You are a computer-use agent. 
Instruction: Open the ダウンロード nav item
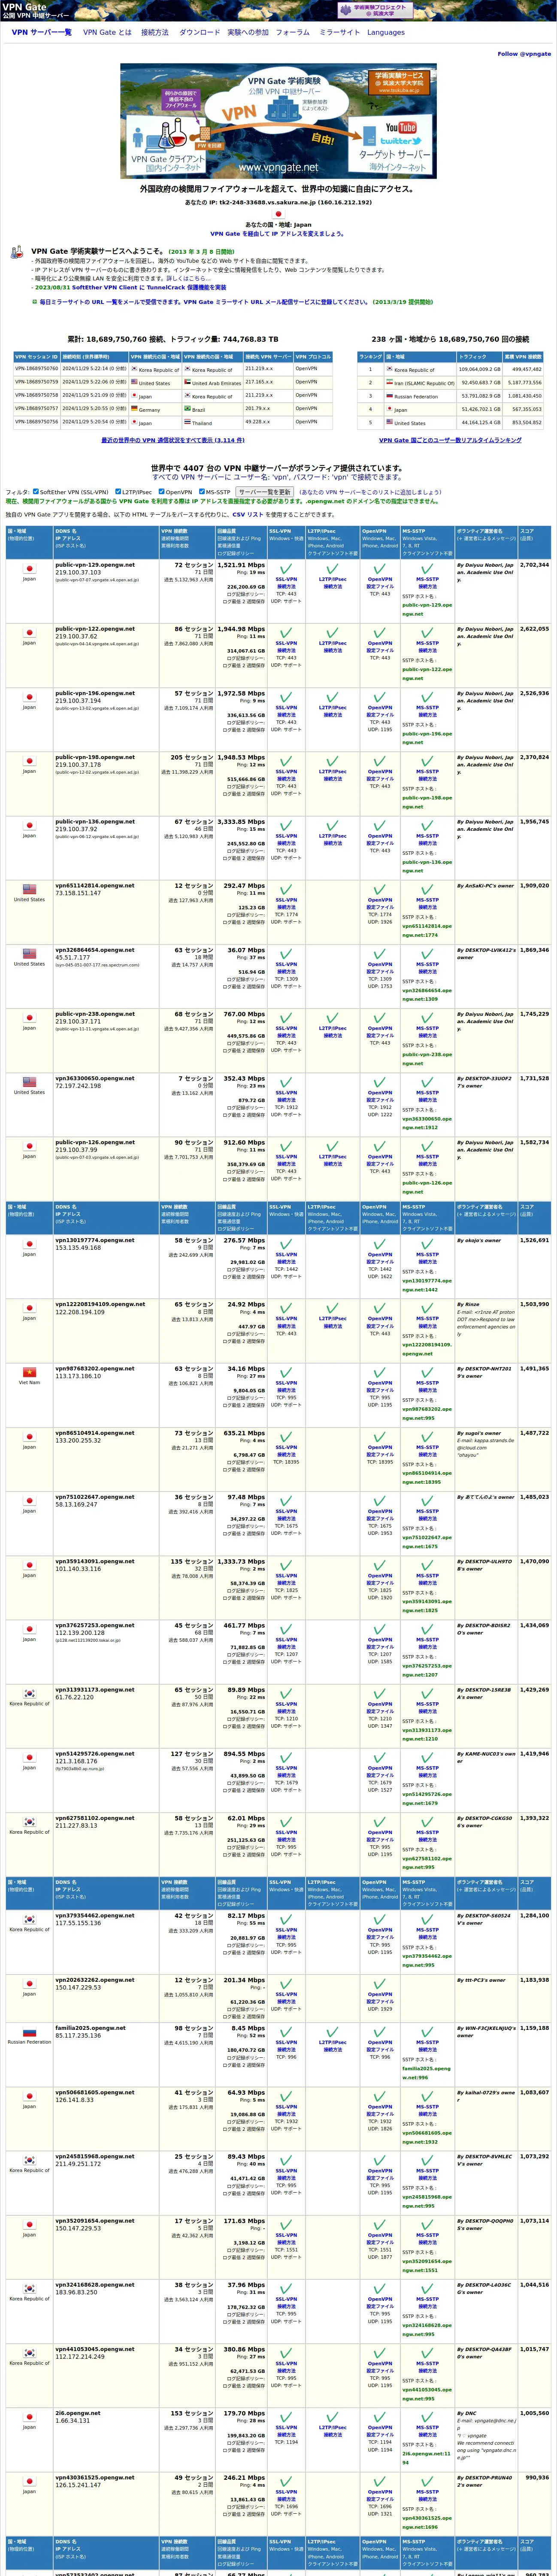pyautogui.click(x=199, y=32)
